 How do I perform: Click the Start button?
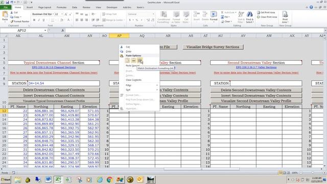click(x=6, y=179)
